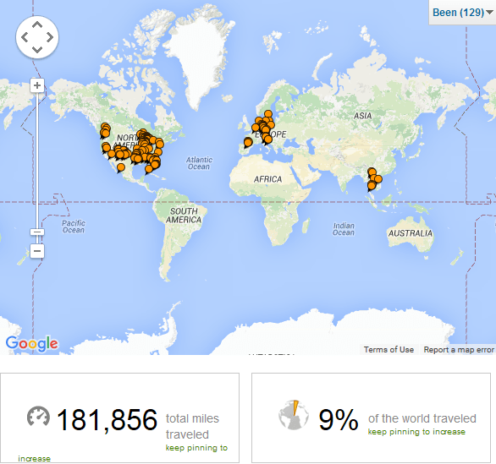This screenshot has height=464, width=496.
Task: Click the 181,856 total miles value
Action: point(107,419)
